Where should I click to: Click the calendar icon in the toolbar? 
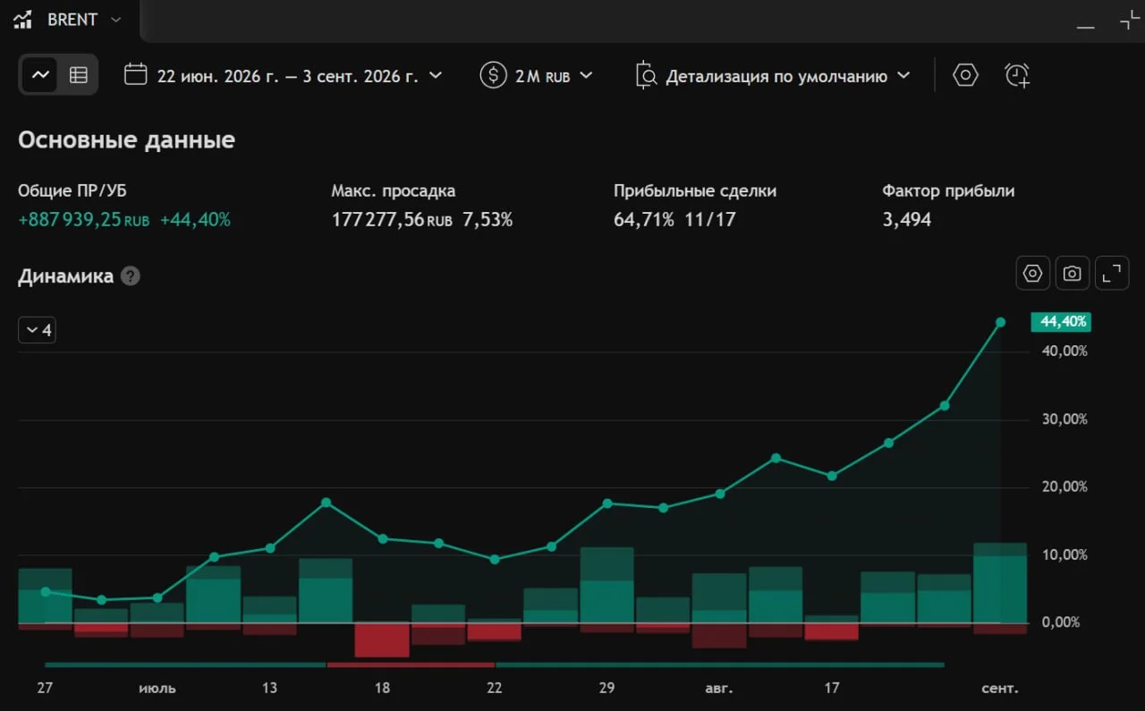click(135, 74)
